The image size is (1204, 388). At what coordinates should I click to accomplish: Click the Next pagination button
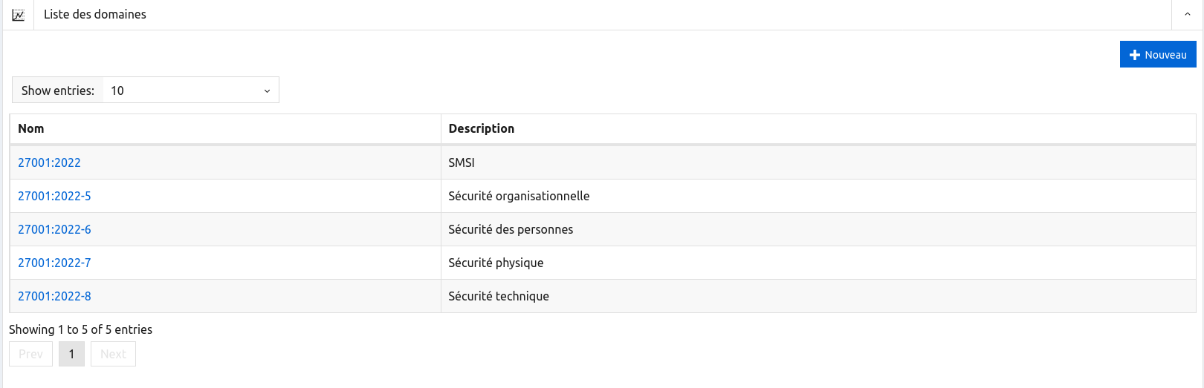coord(113,354)
